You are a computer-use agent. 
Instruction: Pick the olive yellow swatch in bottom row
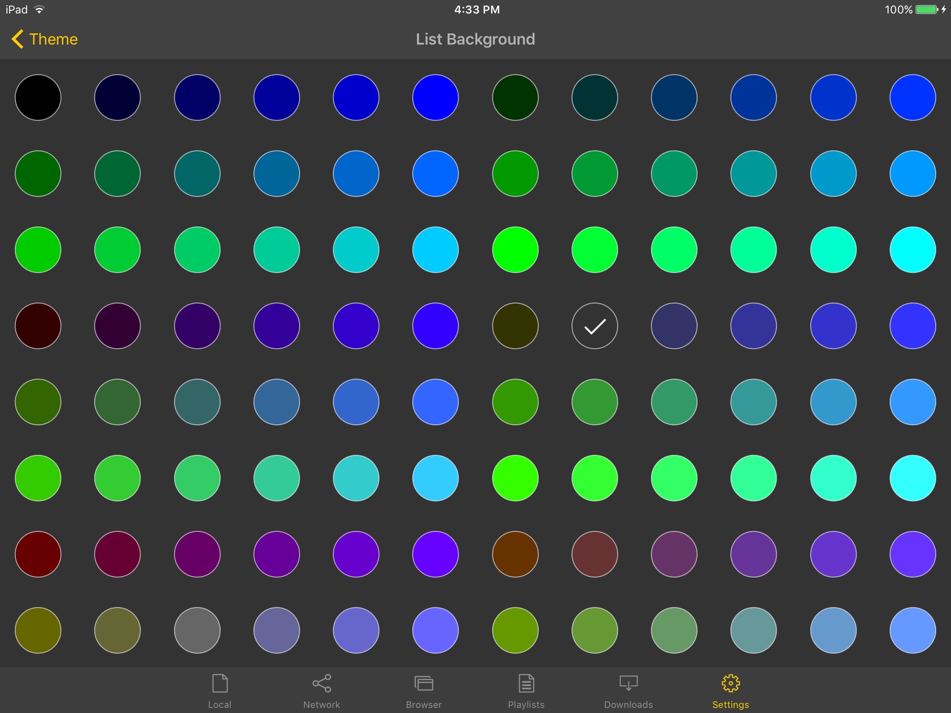38,630
